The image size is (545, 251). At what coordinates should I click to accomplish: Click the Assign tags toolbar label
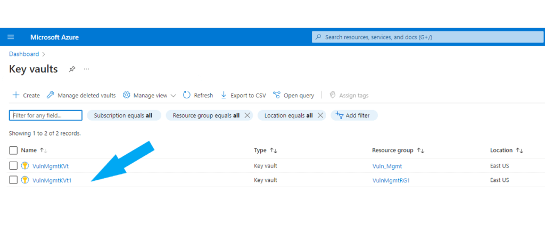click(354, 96)
